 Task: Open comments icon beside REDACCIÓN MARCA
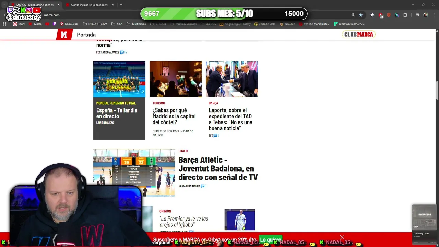pos(203,186)
